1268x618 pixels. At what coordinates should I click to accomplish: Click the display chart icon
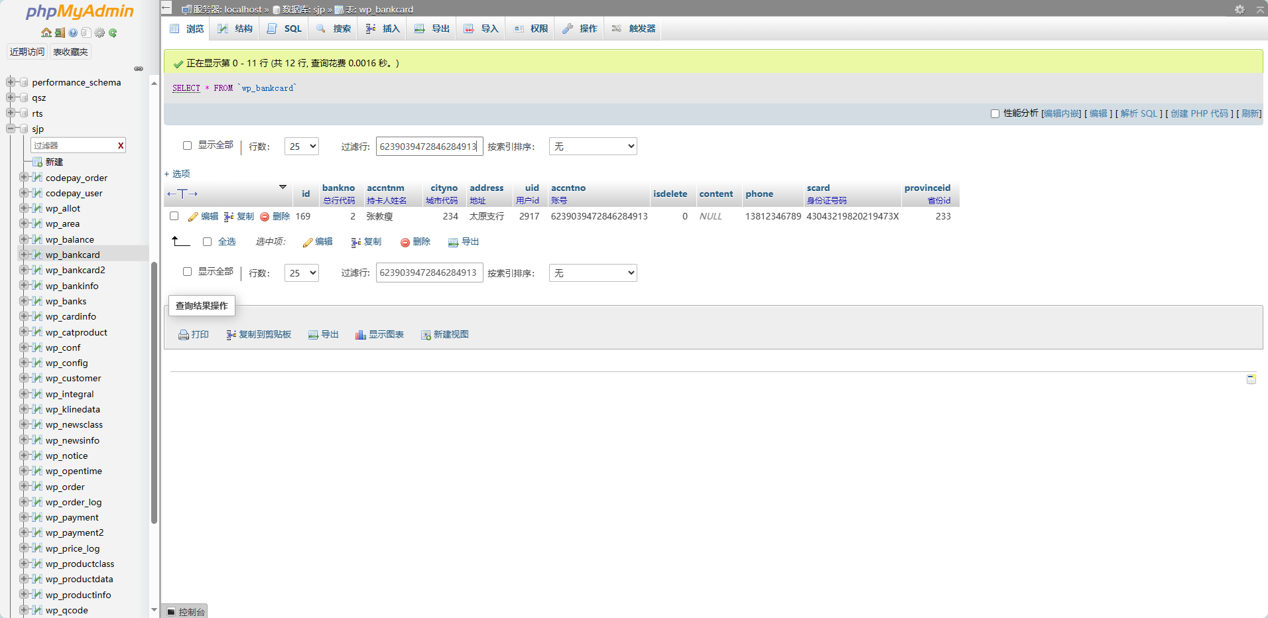[x=360, y=335]
